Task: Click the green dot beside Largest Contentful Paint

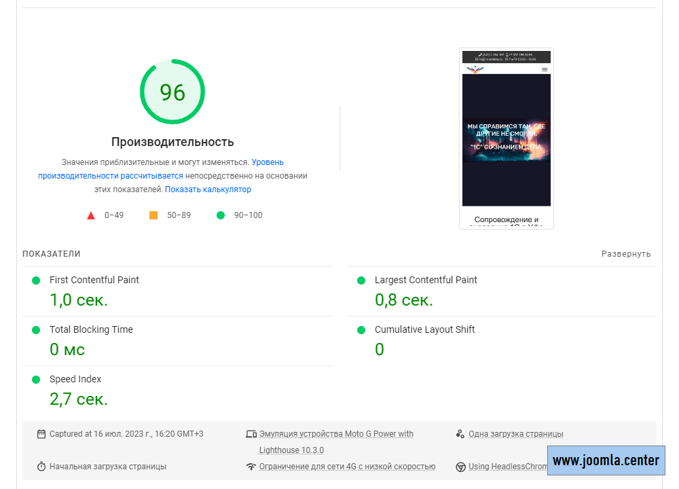Action: coord(361,280)
